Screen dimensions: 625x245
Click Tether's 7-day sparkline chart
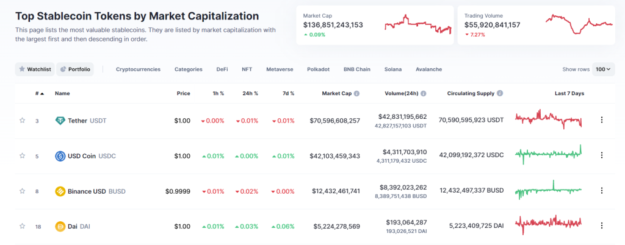548,119
